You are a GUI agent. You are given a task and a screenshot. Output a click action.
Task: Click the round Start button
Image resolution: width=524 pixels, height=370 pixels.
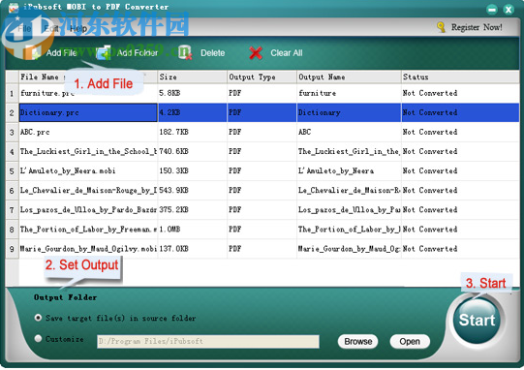pyautogui.click(x=477, y=320)
